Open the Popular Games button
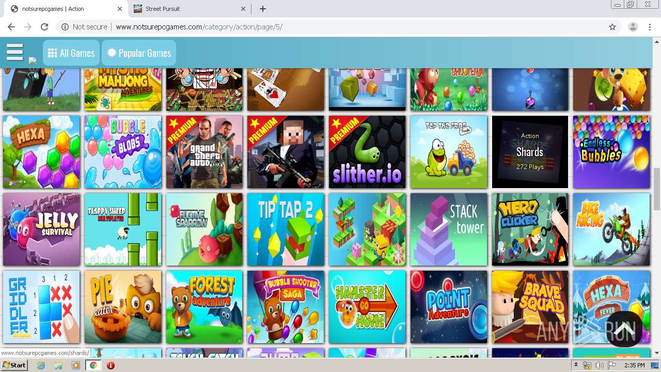 [139, 53]
